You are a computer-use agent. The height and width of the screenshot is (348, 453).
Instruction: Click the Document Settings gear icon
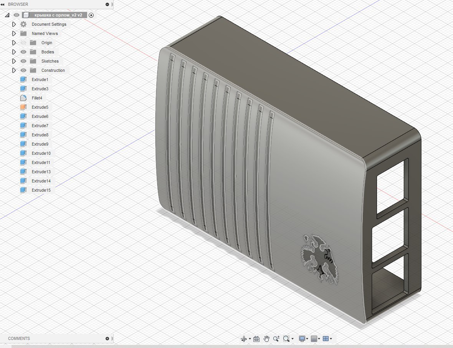[23, 24]
